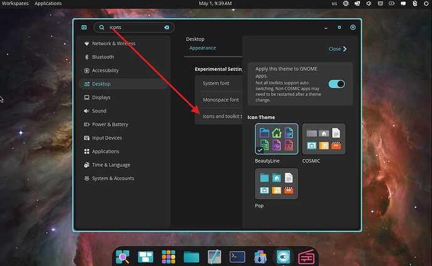The image size is (432, 266).
Task: Click the Input Devices icon
Action: (87, 138)
